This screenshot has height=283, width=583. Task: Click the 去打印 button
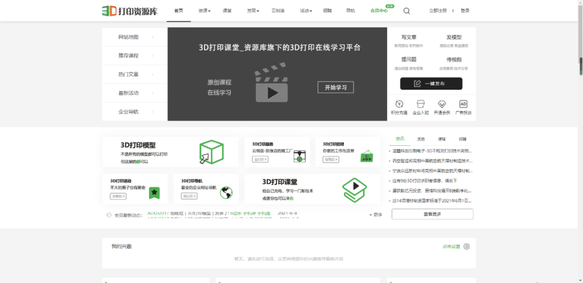coord(260,159)
